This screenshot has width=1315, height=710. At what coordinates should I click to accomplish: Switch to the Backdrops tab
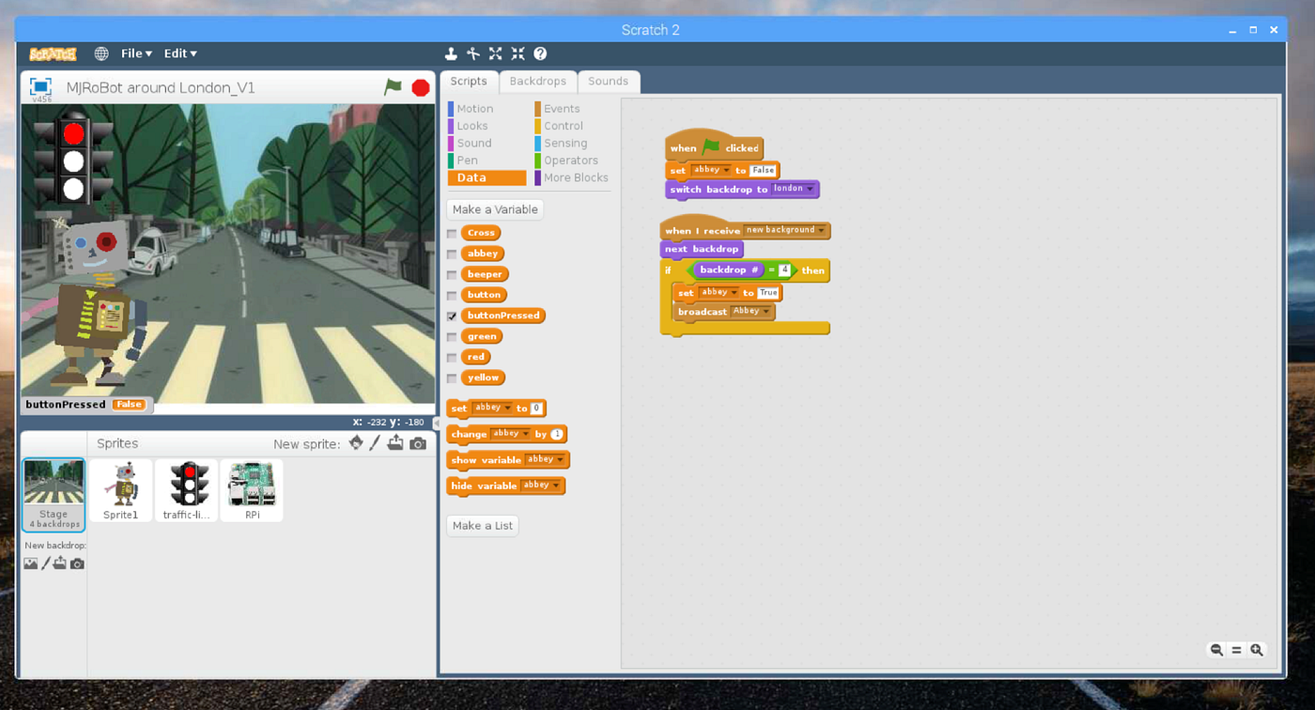click(x=537, y=82)
